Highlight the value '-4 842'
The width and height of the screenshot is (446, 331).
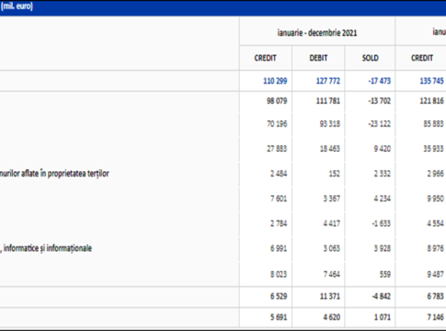(x=381, y=296)
